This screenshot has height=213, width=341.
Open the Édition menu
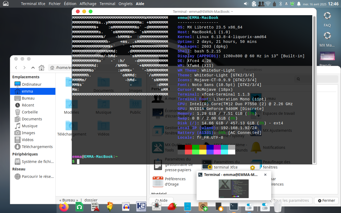(70, 4)
